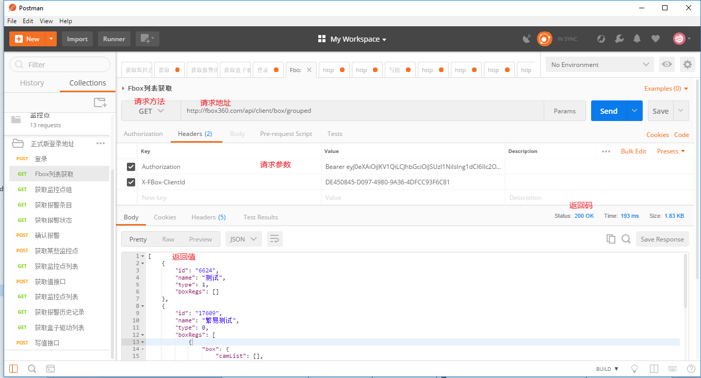Collapse code fold arrow on line 12

pyautogui.click(x=143, y=335)
